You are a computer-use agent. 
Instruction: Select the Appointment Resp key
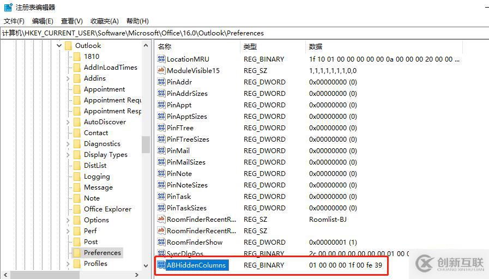point(113,111)
